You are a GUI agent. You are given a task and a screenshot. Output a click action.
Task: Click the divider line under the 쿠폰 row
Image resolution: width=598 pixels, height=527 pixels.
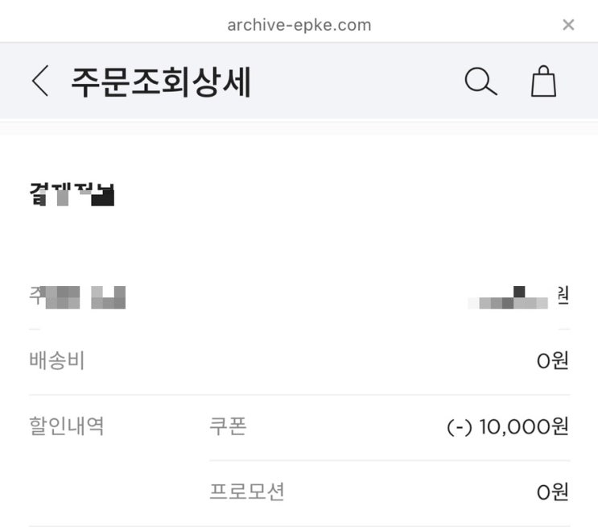click(390, 460)
